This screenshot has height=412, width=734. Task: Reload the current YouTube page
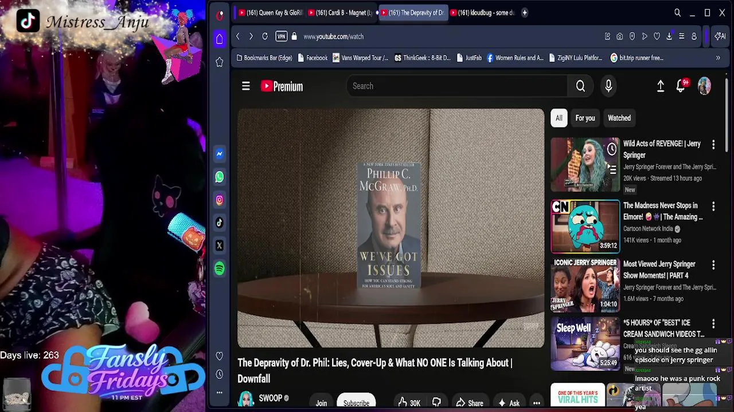265,37
